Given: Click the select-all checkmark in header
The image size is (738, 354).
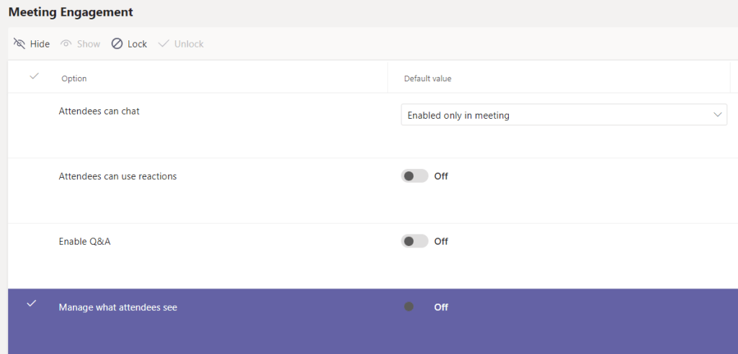Looking at the screenshot, I should click(33, 77).
